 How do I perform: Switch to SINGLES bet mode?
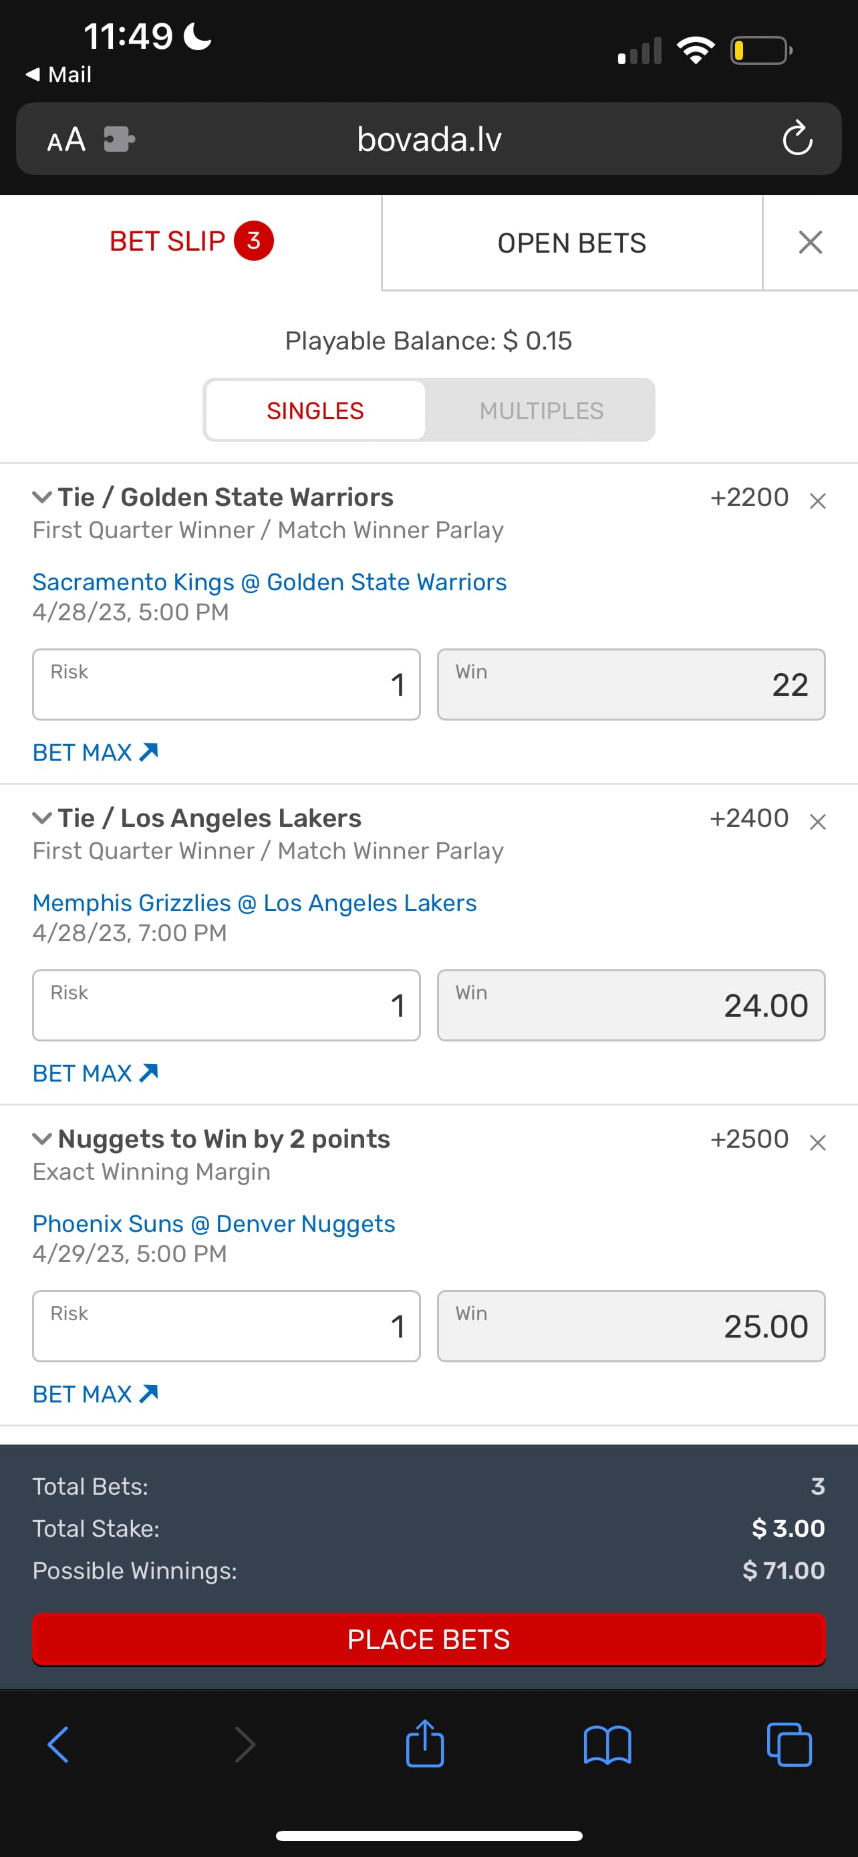pyautogui.click(x=315, y=410)
